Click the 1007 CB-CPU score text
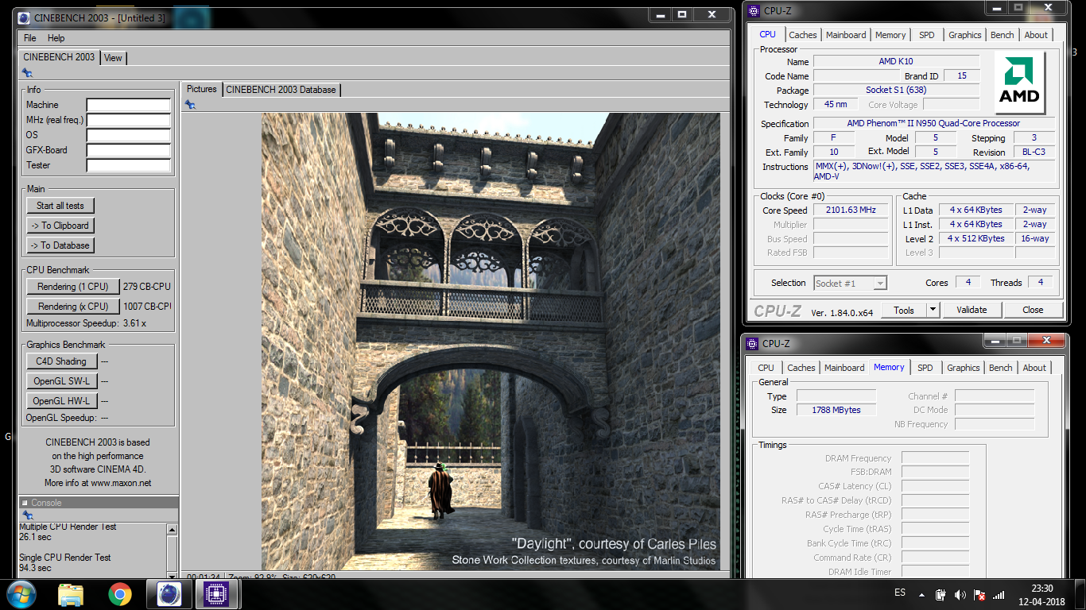 click(x=147, y=307)
